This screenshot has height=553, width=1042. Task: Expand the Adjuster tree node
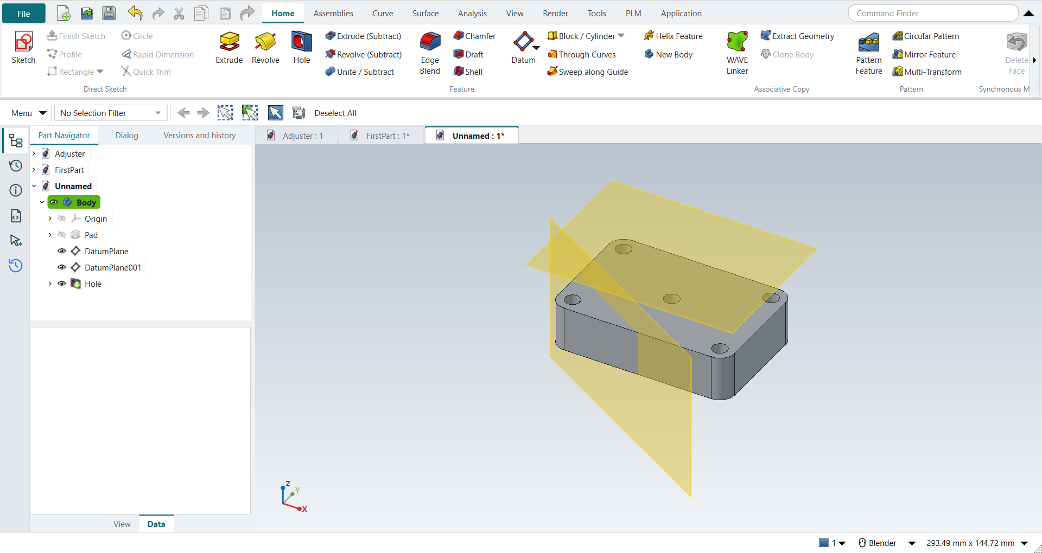pyautogui.click(x=34, y=153)
